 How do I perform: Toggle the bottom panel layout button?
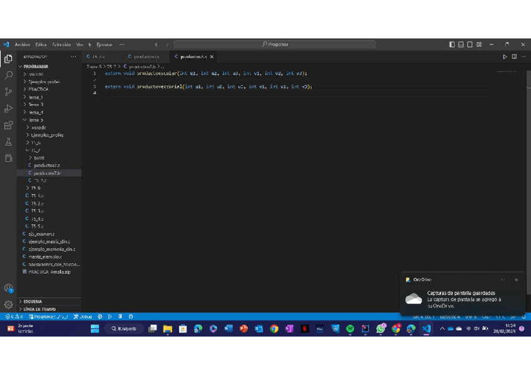tap(461, 44)
